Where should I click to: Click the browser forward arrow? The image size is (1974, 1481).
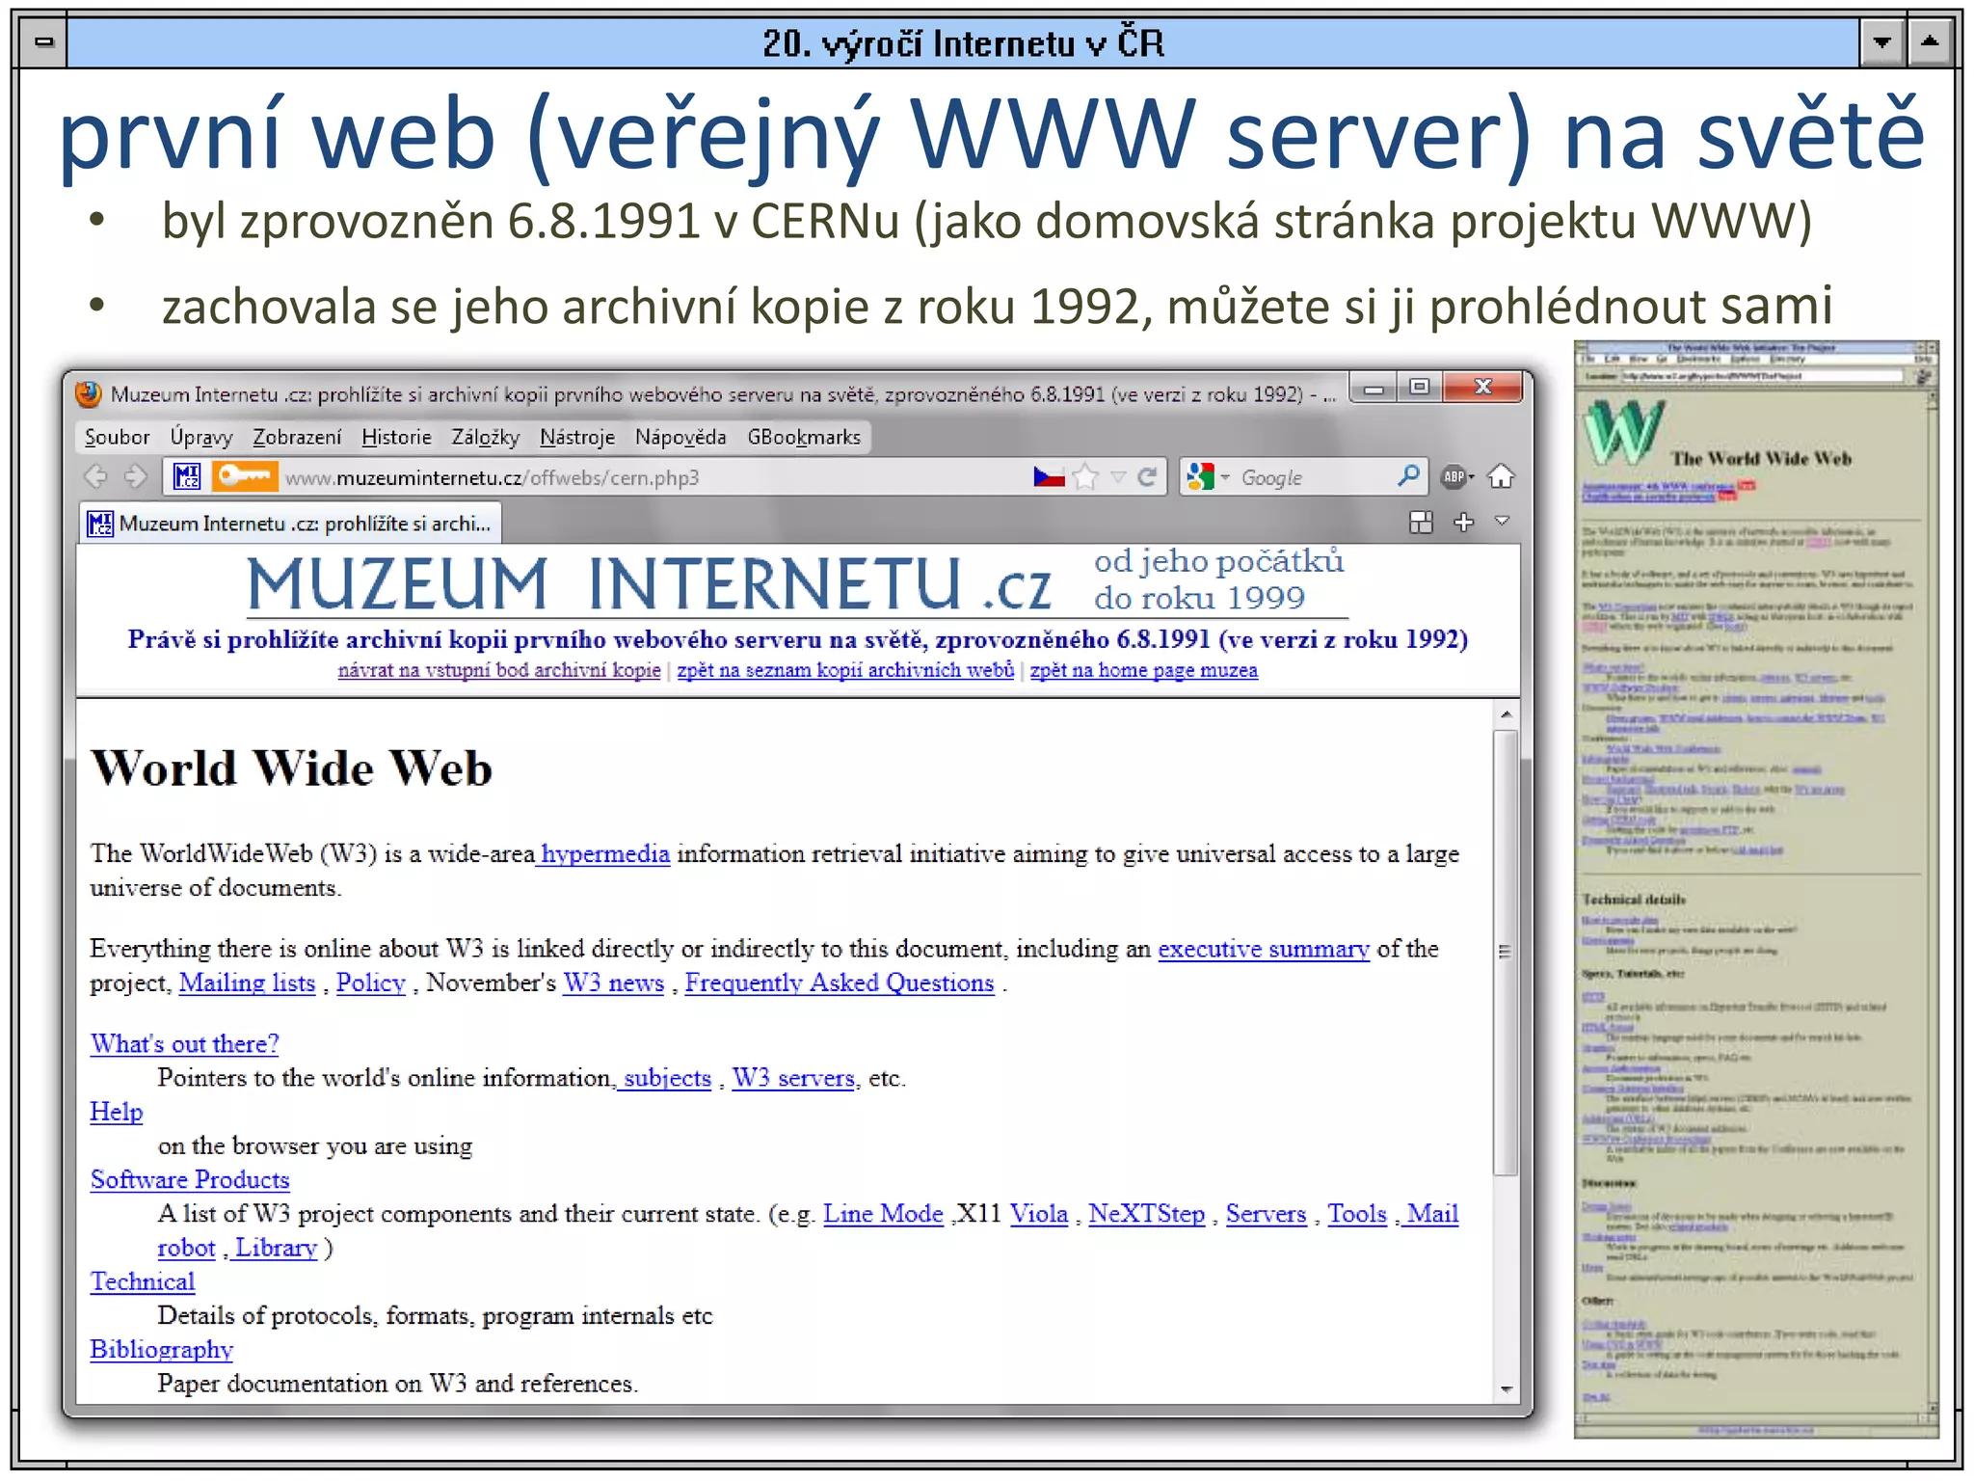pos(136,476)
